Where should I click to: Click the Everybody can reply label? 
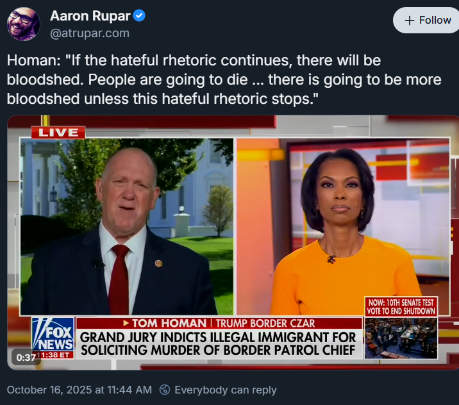(226, 390)
